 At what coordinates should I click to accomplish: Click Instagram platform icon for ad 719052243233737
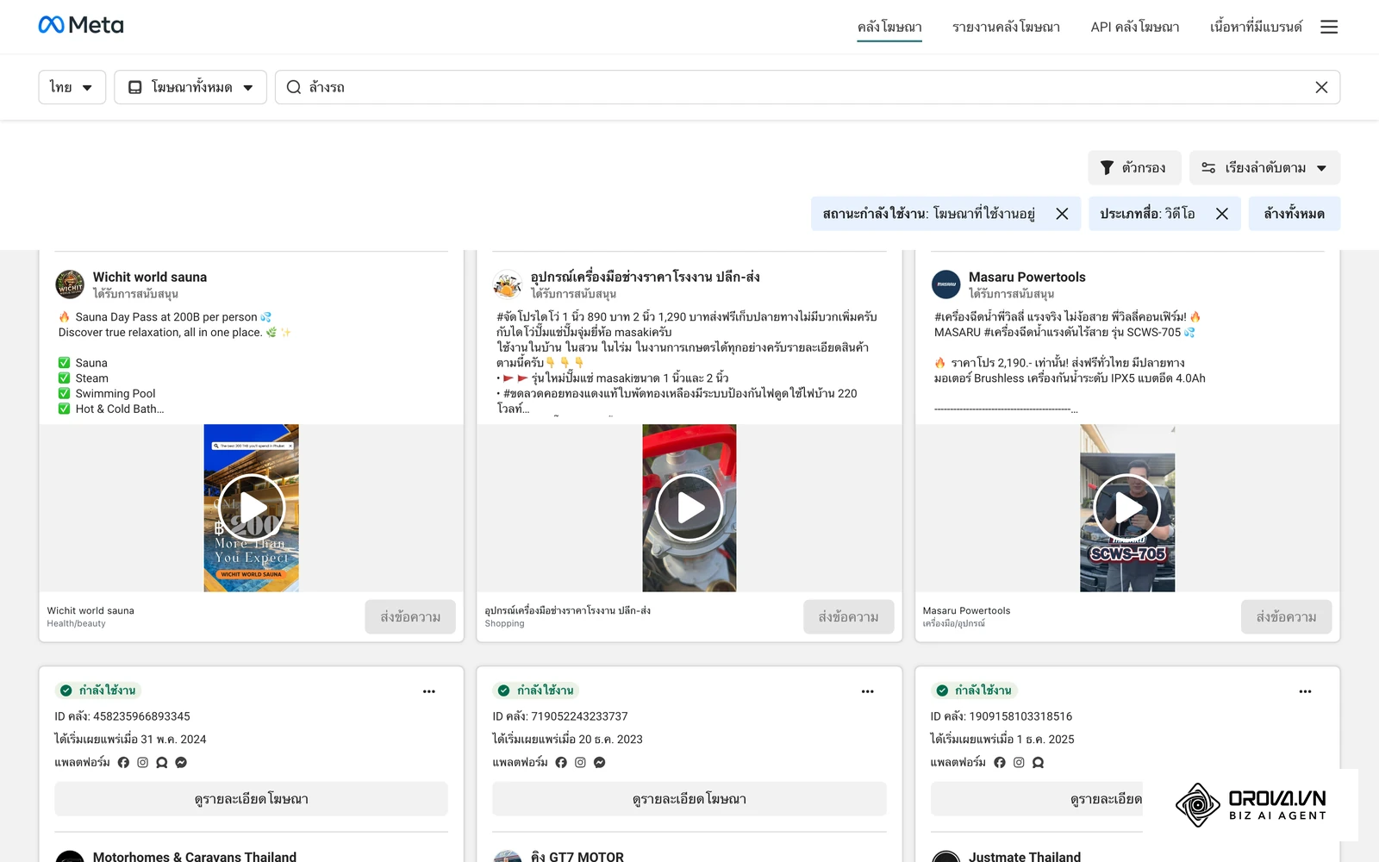[x=580, y=762]
